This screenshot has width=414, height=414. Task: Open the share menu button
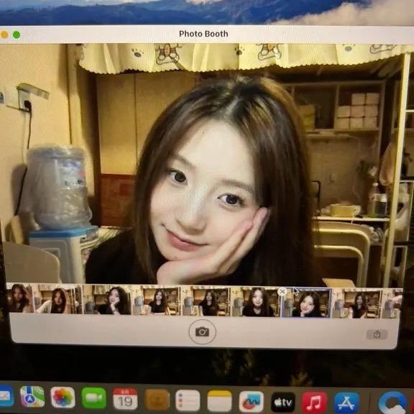pyautogui.click(x=377, y=334)
